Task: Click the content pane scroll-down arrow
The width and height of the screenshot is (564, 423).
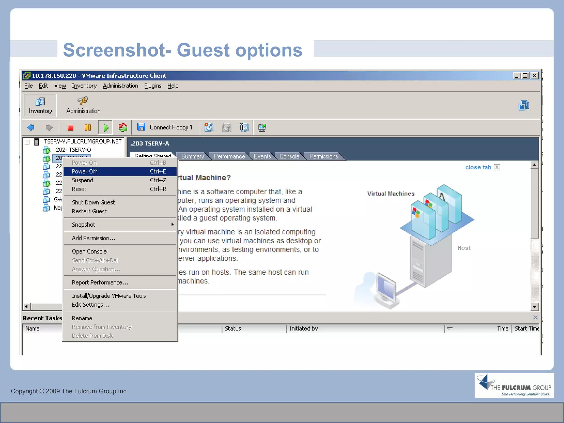Action: point(534,307)
